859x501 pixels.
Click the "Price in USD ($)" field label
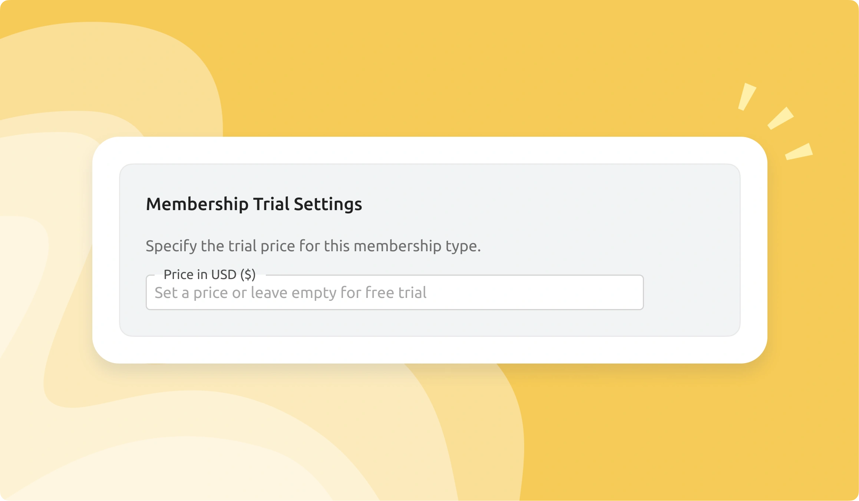pos(209,275)
